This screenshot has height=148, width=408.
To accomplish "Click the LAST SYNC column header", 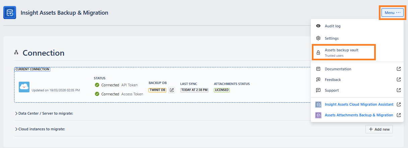I will coord(189,84).
